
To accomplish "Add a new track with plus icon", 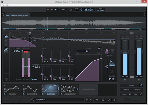I will 3,14.
